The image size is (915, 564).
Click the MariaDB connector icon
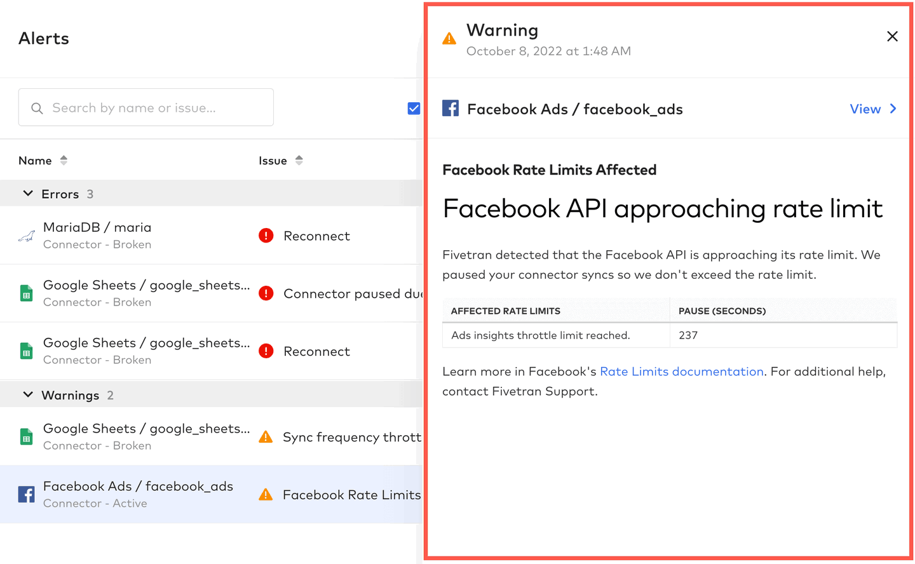(26, 236)
